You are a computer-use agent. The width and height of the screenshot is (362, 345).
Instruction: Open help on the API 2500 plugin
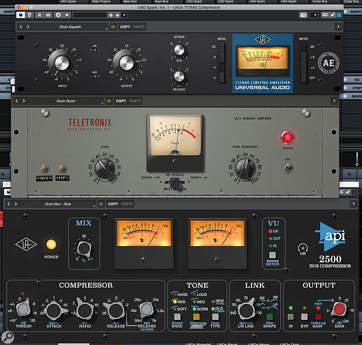[353, 204]
